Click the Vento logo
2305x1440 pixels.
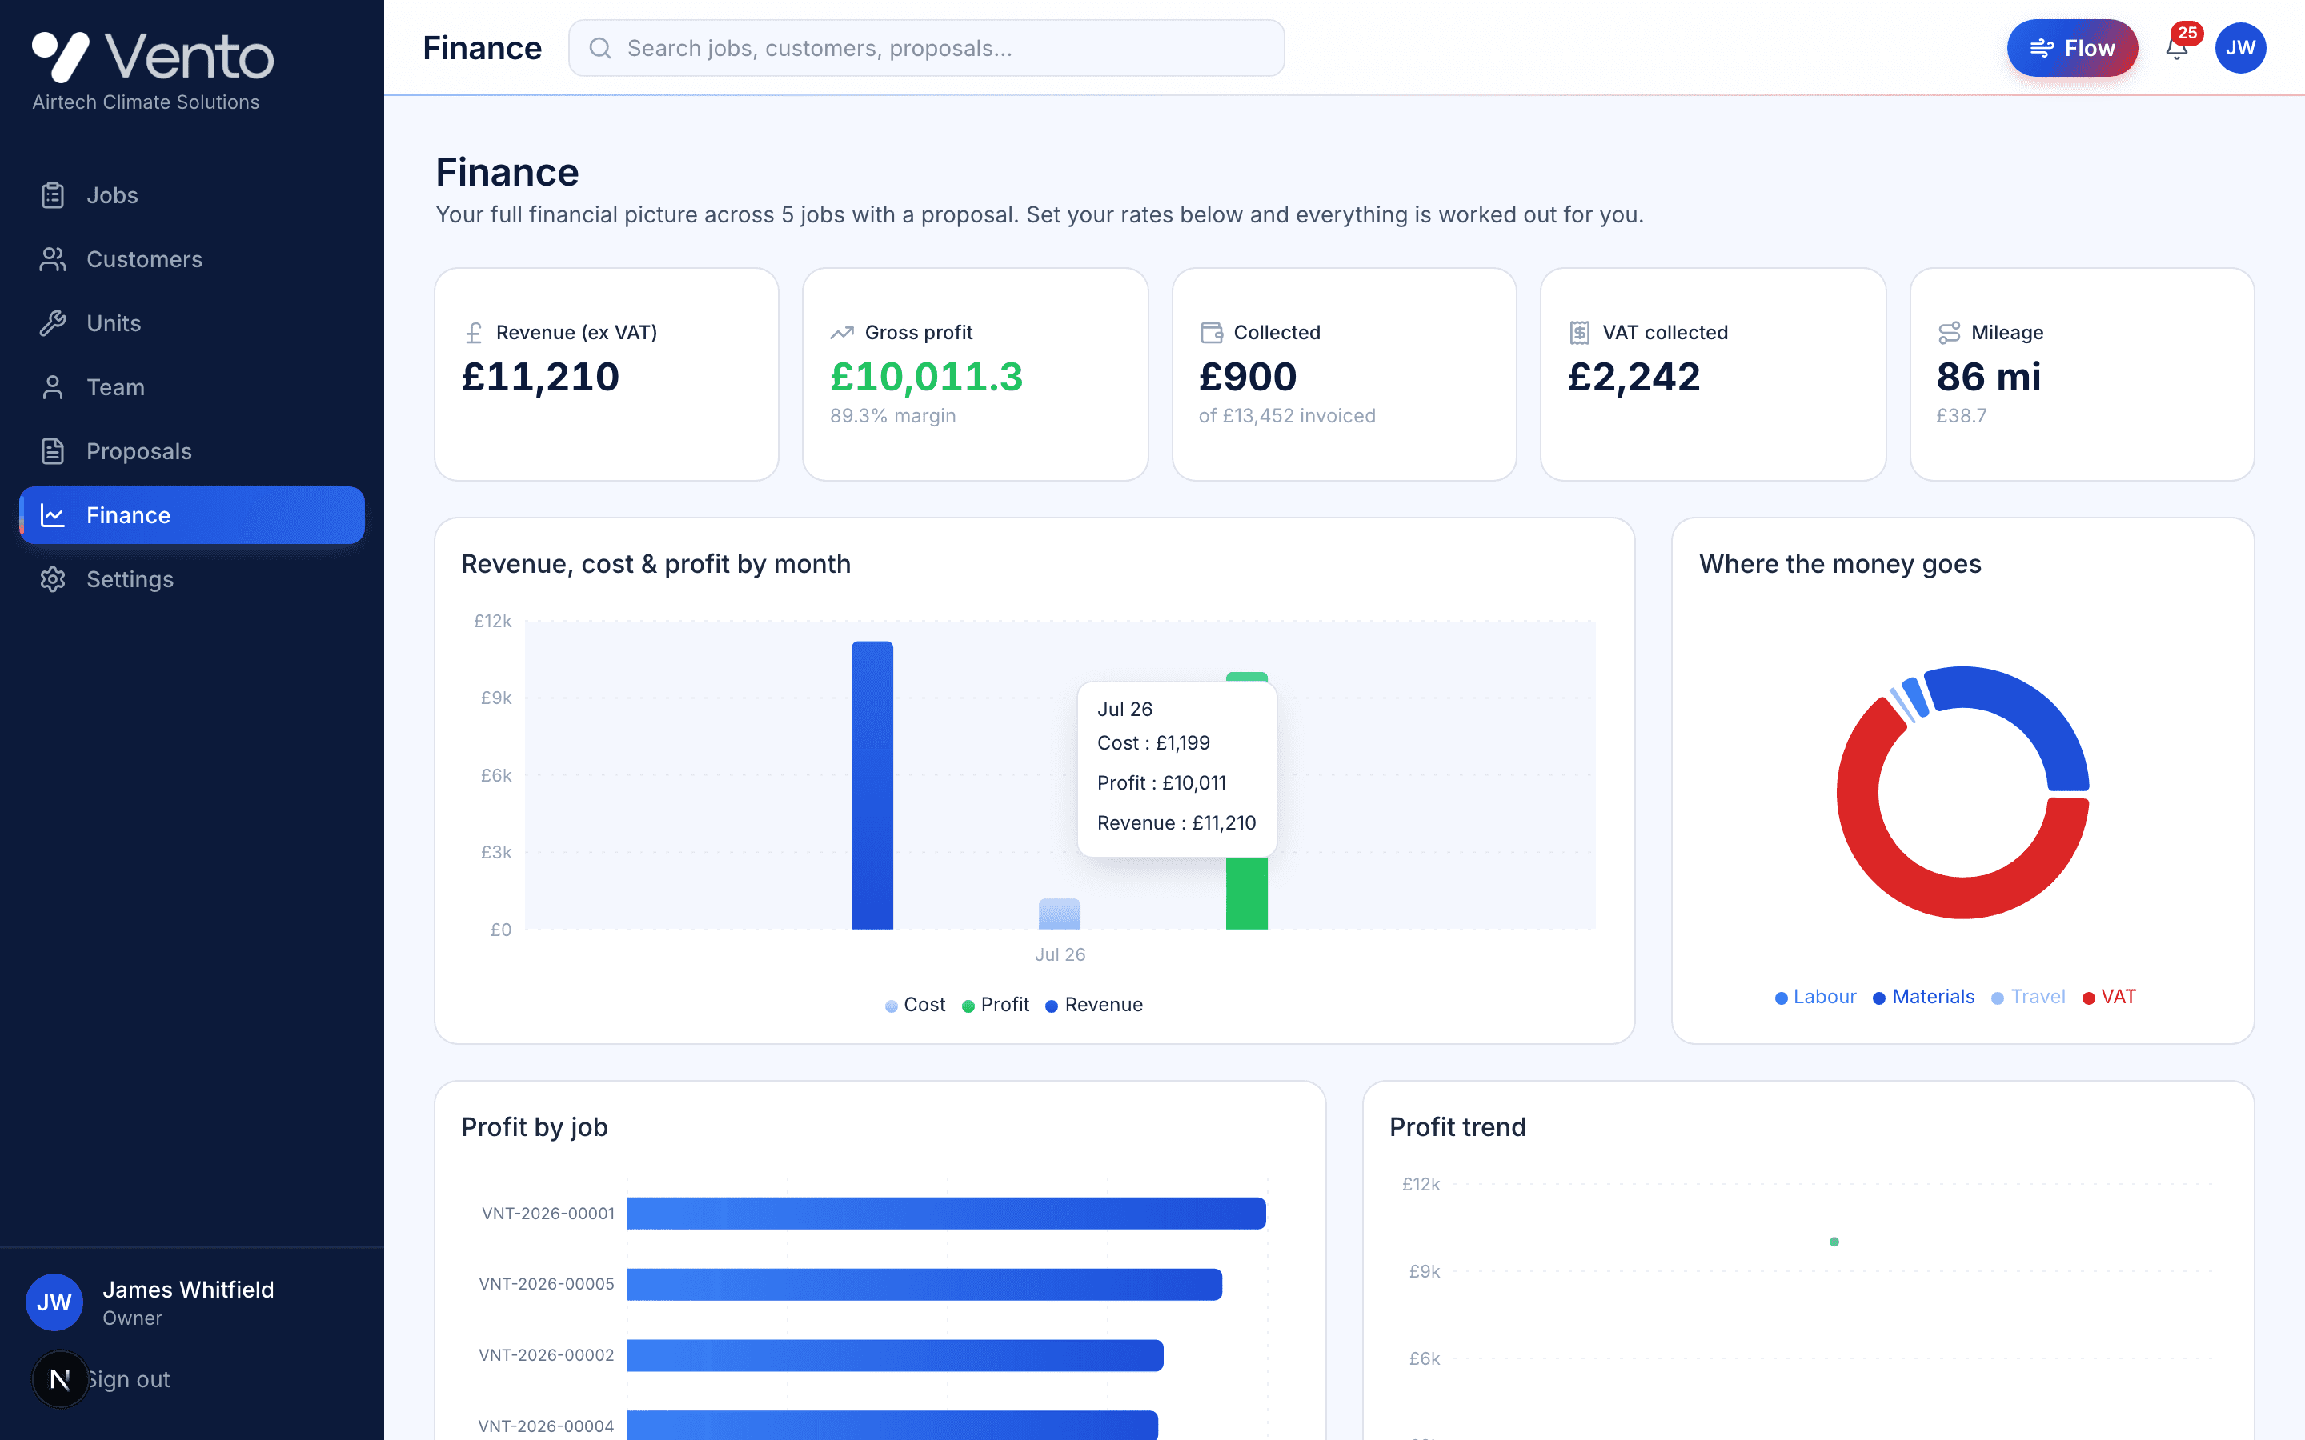(152, 56)
